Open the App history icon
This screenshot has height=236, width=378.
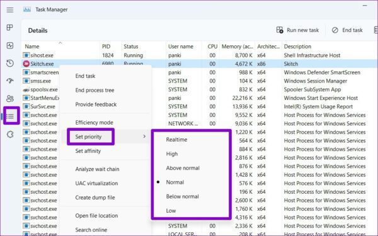point(10,64)
